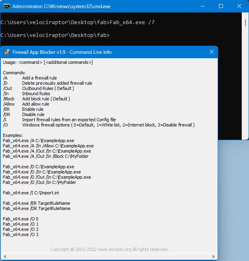Click the Command Line Info dialog title text
The height and width of the screenshot is (261, 249).
pos(62,52)
